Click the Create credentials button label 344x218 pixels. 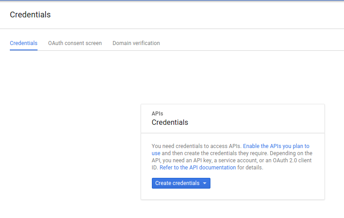tap(177, 183)
